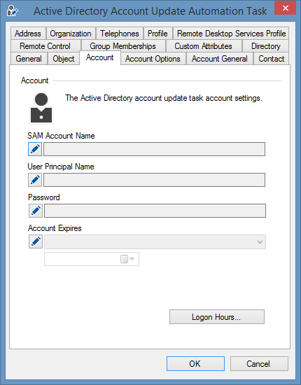The width and height of the screenshot is (301, 385).
Task: Switch to Account General tab
Action: [x=220, y=59]
